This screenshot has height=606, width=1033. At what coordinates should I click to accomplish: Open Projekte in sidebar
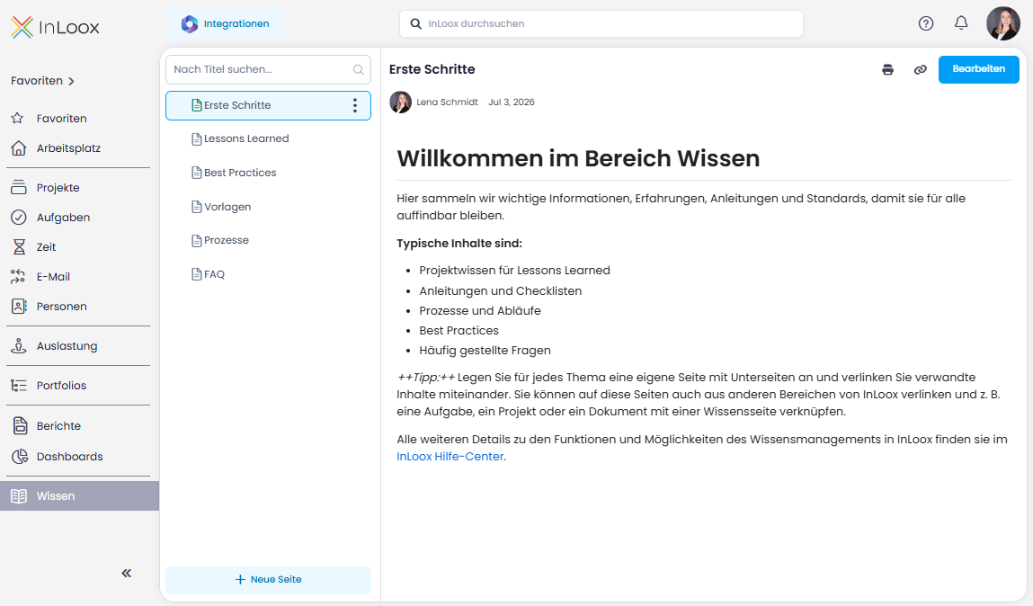tap(79, 188)
